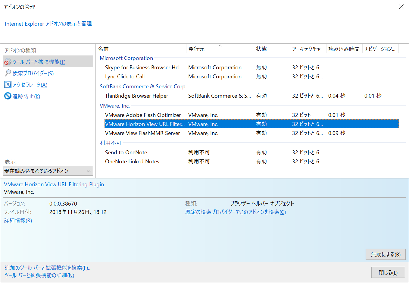Screen dimensions: 409x283
Task: Click the 無効にする(B) button
Action: [386, 254]
